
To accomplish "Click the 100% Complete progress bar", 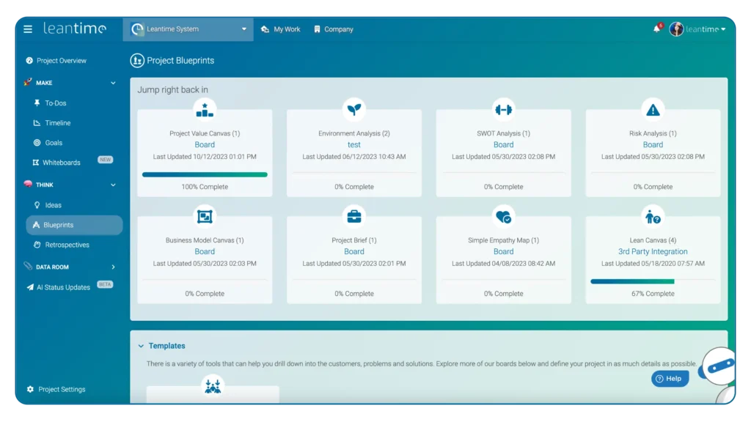I will tap(205, 174).
